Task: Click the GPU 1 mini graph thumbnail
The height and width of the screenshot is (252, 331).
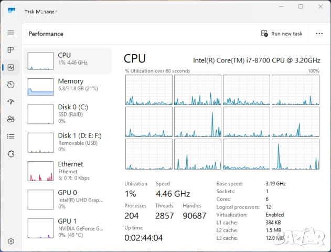Action: click(x=40, y=228)
